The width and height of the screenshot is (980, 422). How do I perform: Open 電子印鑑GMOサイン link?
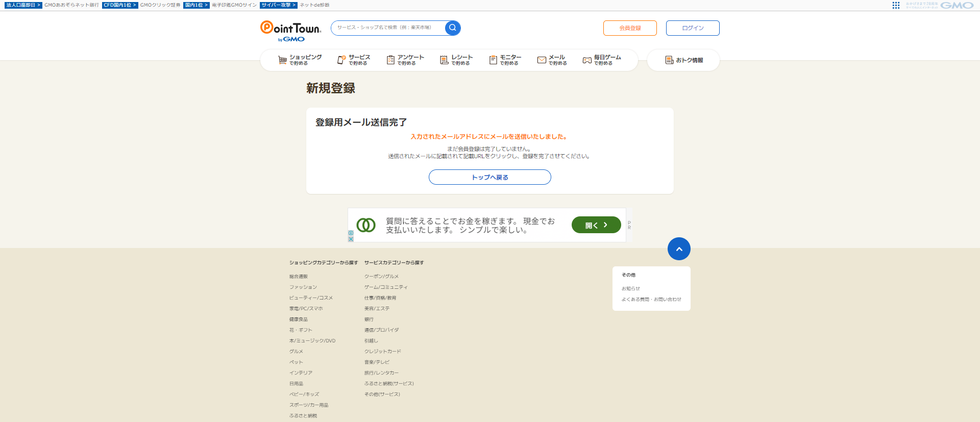click(x=234, y=5)
